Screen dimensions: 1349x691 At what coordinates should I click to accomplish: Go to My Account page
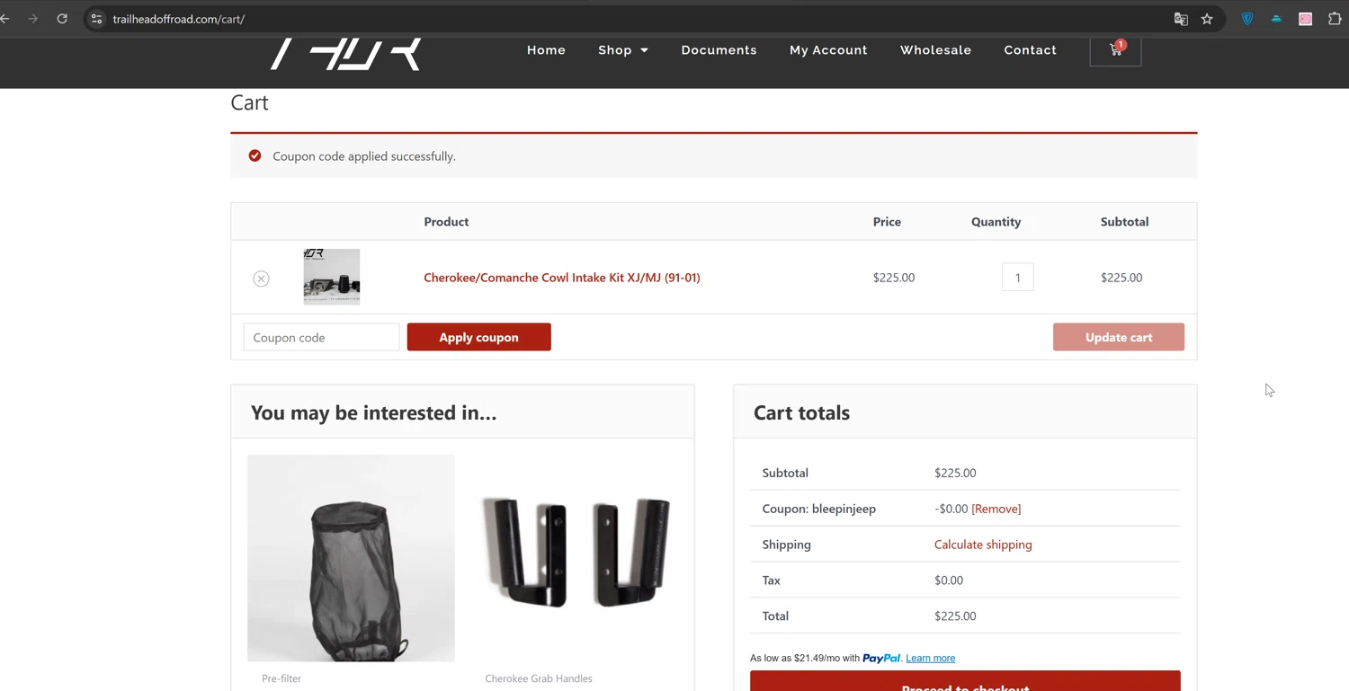point(828,50)
